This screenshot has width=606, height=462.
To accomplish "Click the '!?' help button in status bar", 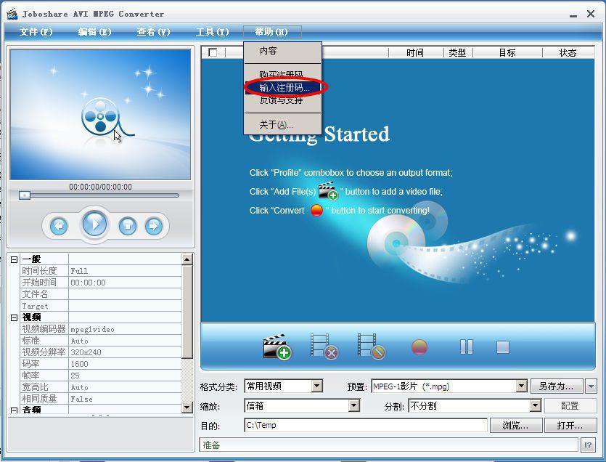I will pos(588,445).
